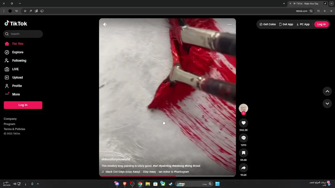Click the #art hashtag

[x=155, y=166]
